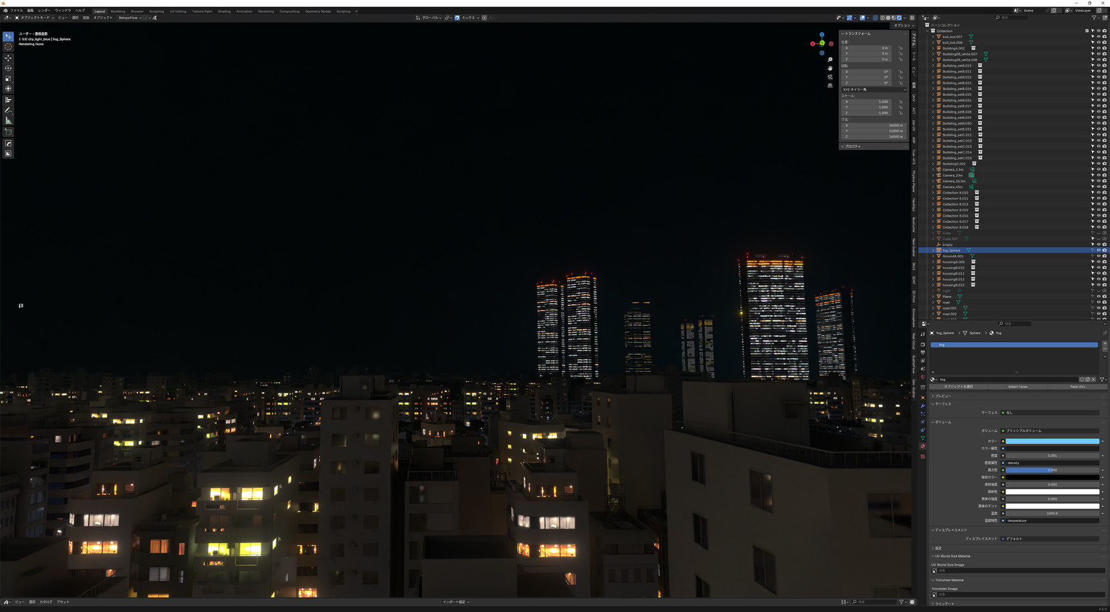The width and height of the screenshot is (1110, 612).
Task: Toggle camera view icon in viewport
Action: pyautogui.click(x=830, y=77)
